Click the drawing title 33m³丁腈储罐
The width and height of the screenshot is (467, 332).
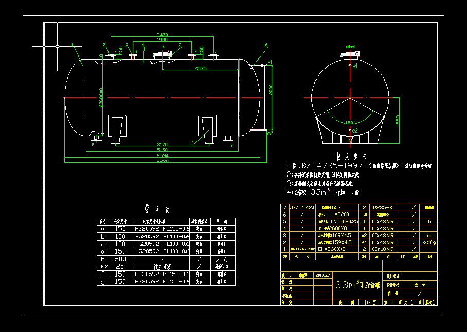[x=357, y=284]
